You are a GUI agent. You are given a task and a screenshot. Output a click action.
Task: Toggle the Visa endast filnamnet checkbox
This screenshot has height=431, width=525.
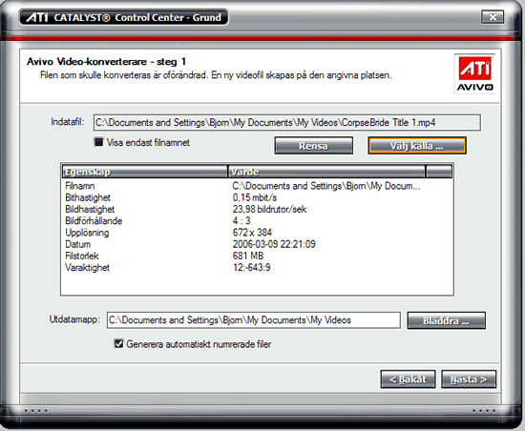click(98, 142)
